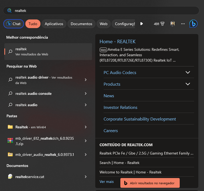Open Bing Chat icon at top right

193,24
